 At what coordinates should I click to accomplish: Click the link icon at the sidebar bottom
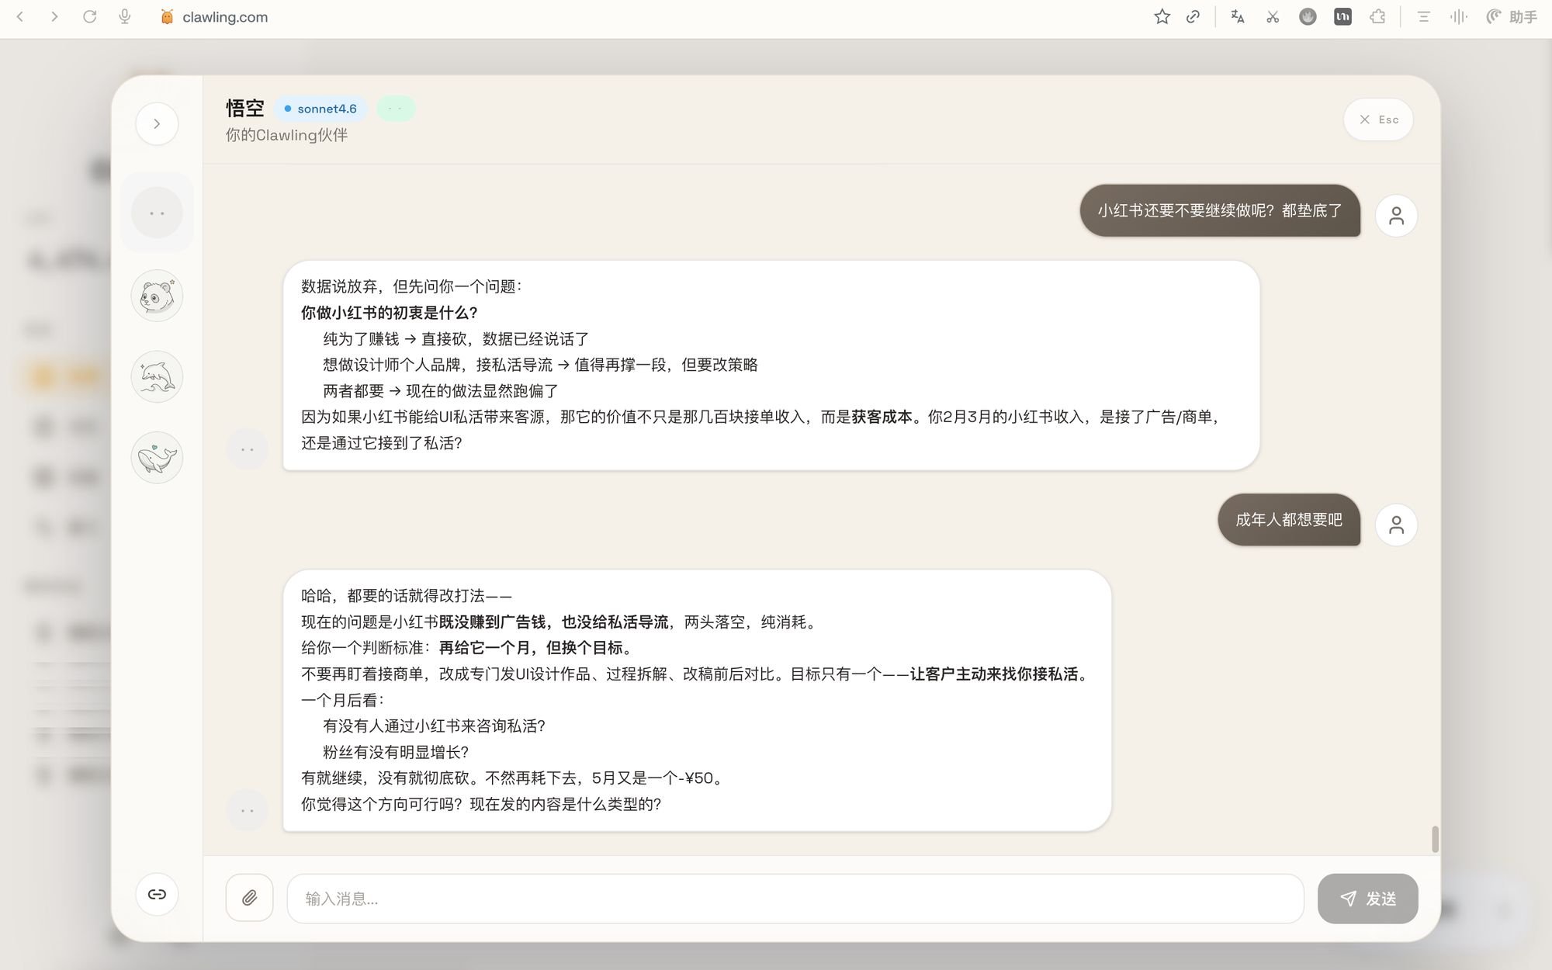pyautogui.click(x=157, y=894)
